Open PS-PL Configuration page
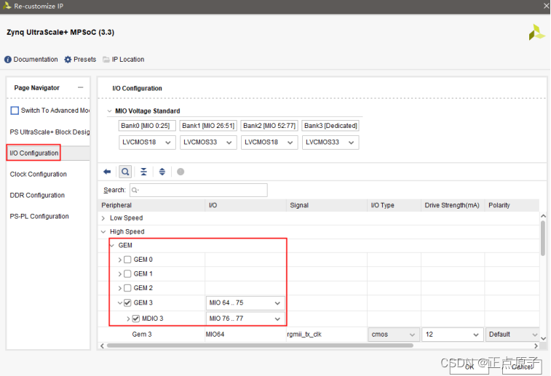 [x=39, y=216]
